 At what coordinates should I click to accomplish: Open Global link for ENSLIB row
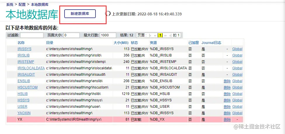pyautogui.click(x=237, y=81)
